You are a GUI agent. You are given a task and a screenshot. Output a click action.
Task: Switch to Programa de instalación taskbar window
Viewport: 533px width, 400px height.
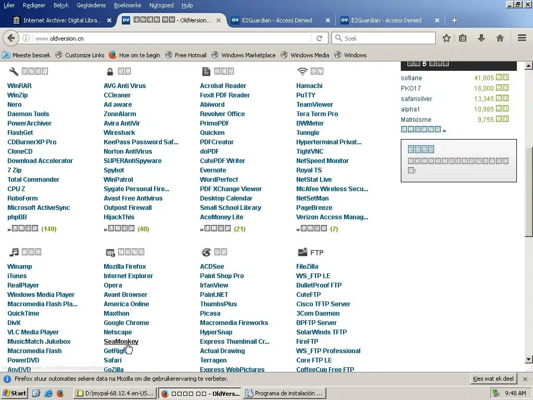[x=285, y=393]
